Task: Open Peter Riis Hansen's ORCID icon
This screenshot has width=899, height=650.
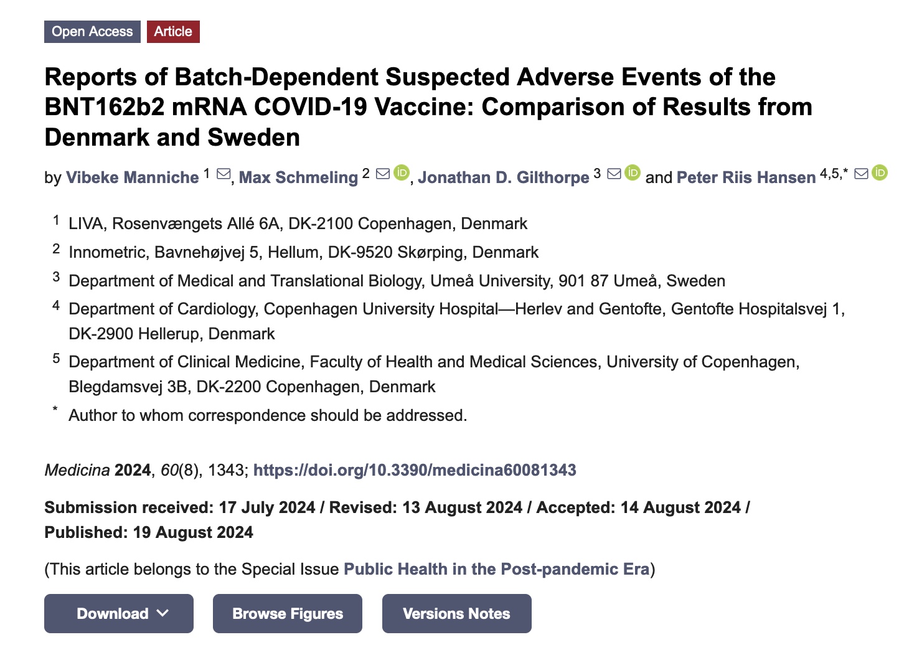Action: [x=880, y=172]
